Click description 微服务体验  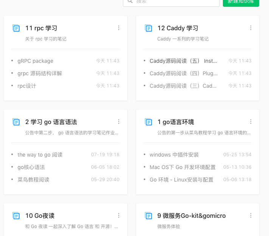(169, 227)
